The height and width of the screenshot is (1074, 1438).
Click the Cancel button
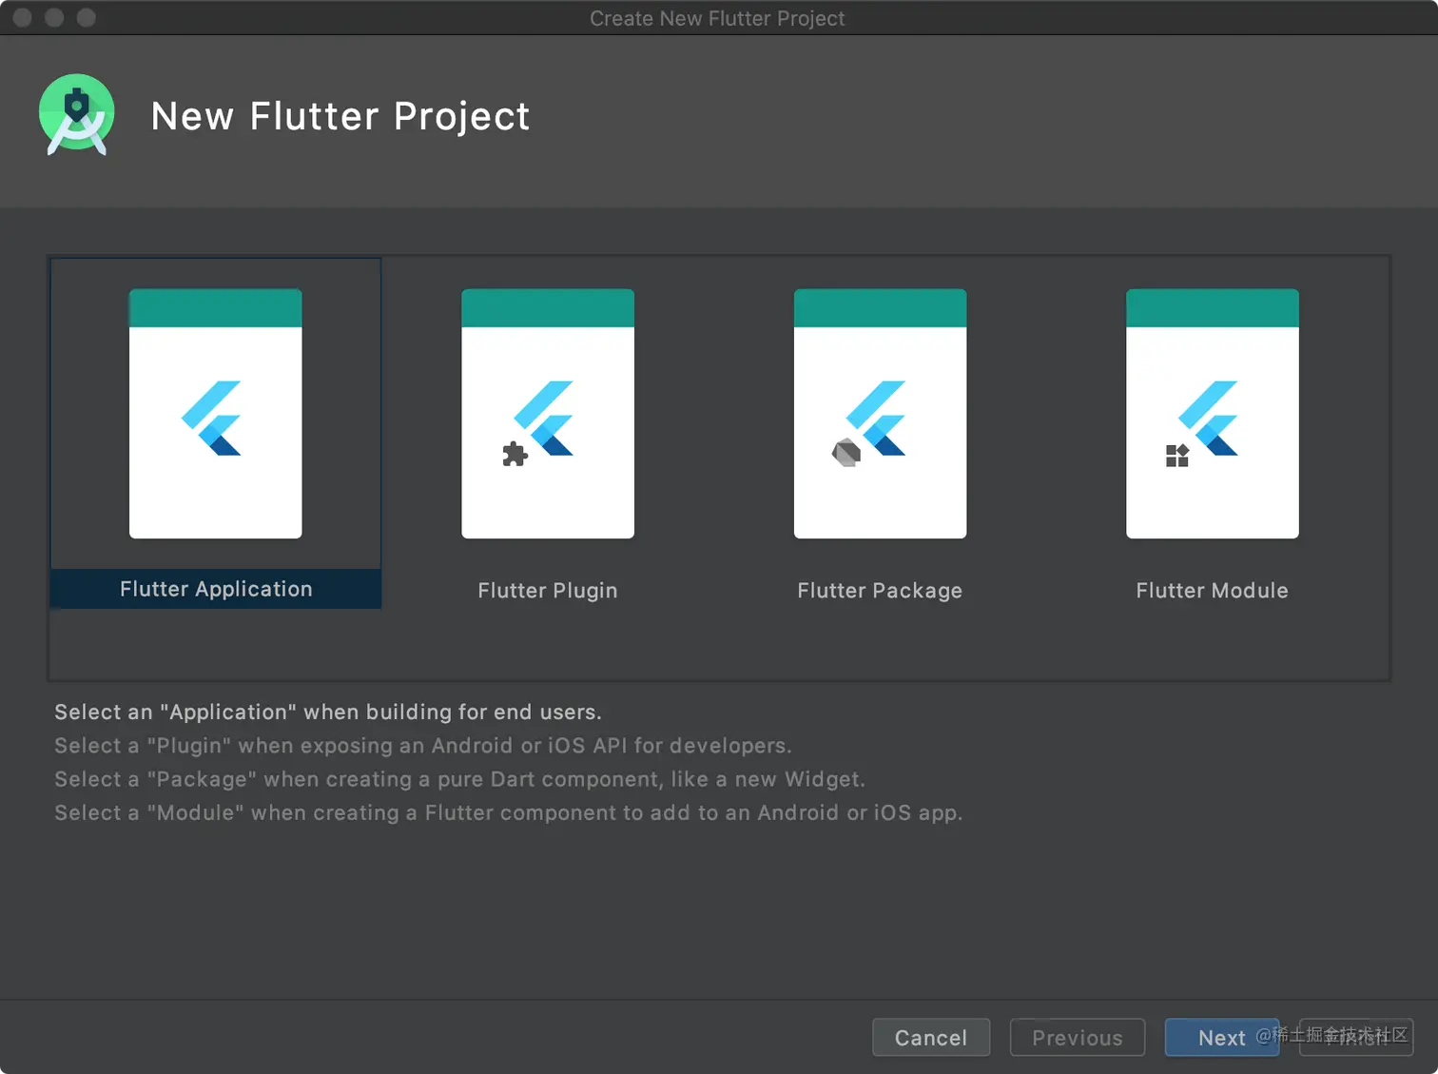tap(931, 1037)
